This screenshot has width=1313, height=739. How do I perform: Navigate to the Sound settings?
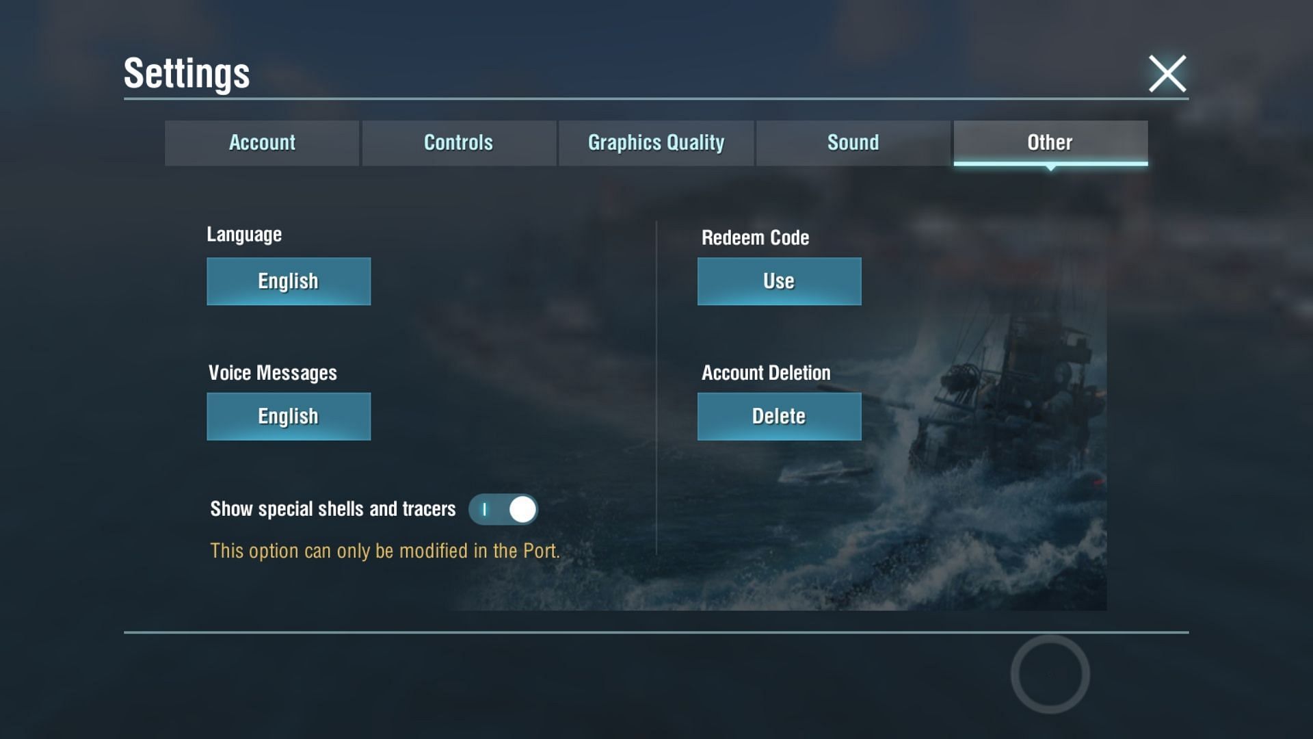tap(852, 142)
